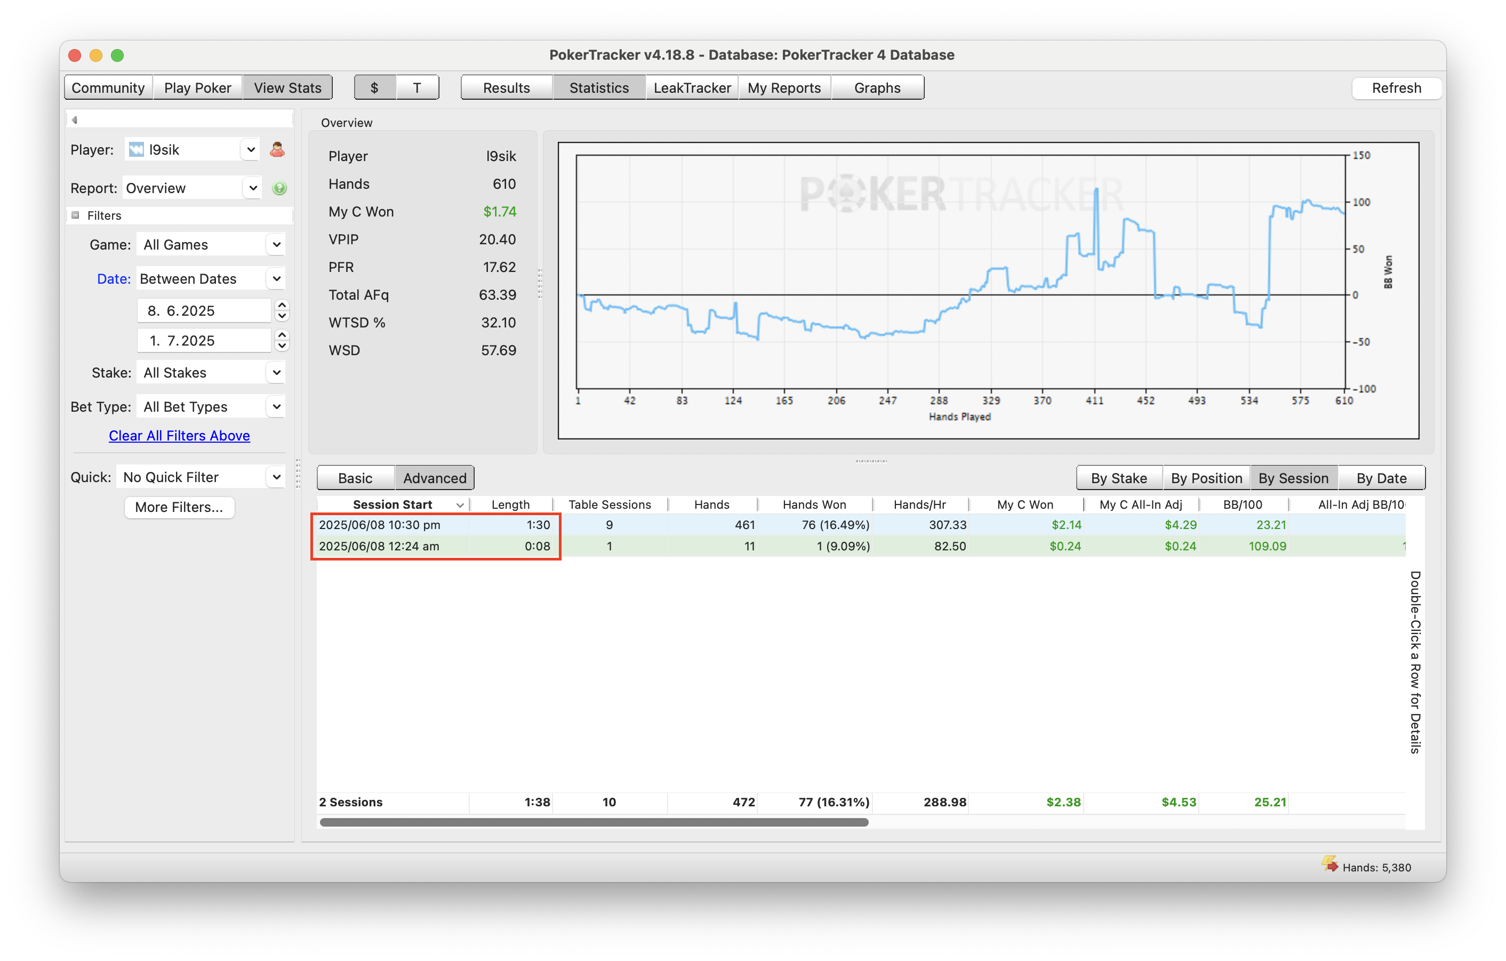This screenshot has height=961, width=1506.
Task: Open the Report dropdown showing Overview
Action: click(253, 188)
